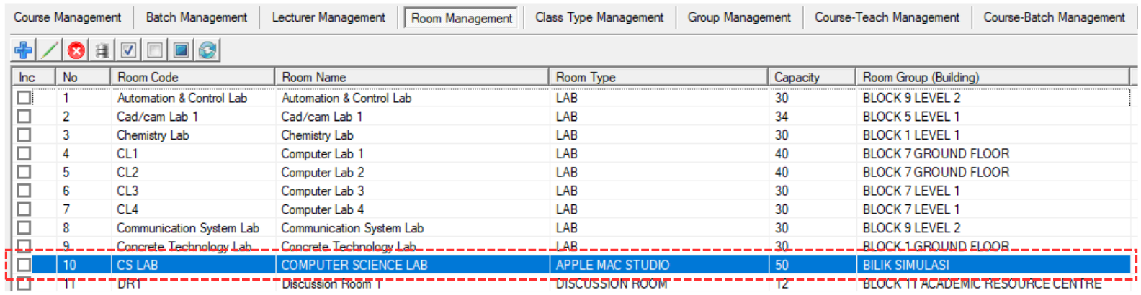The image size is (1141, 295).
Task: Click the Refresh arrows toolbar icon
Action: (207, 50)
